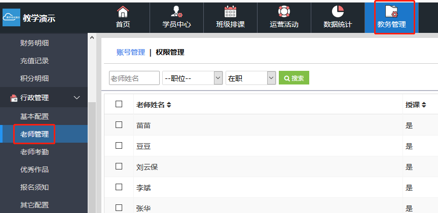Sort the table by 老师姓名 column

tap(169, 105)
